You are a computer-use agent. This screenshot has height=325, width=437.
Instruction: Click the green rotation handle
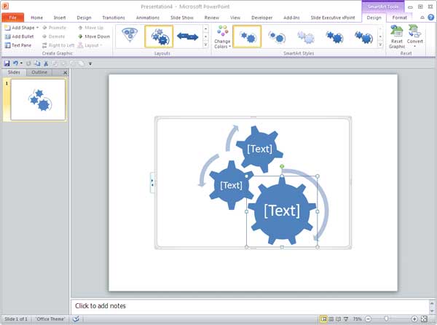pyautogui.click(x=282, y=166)
